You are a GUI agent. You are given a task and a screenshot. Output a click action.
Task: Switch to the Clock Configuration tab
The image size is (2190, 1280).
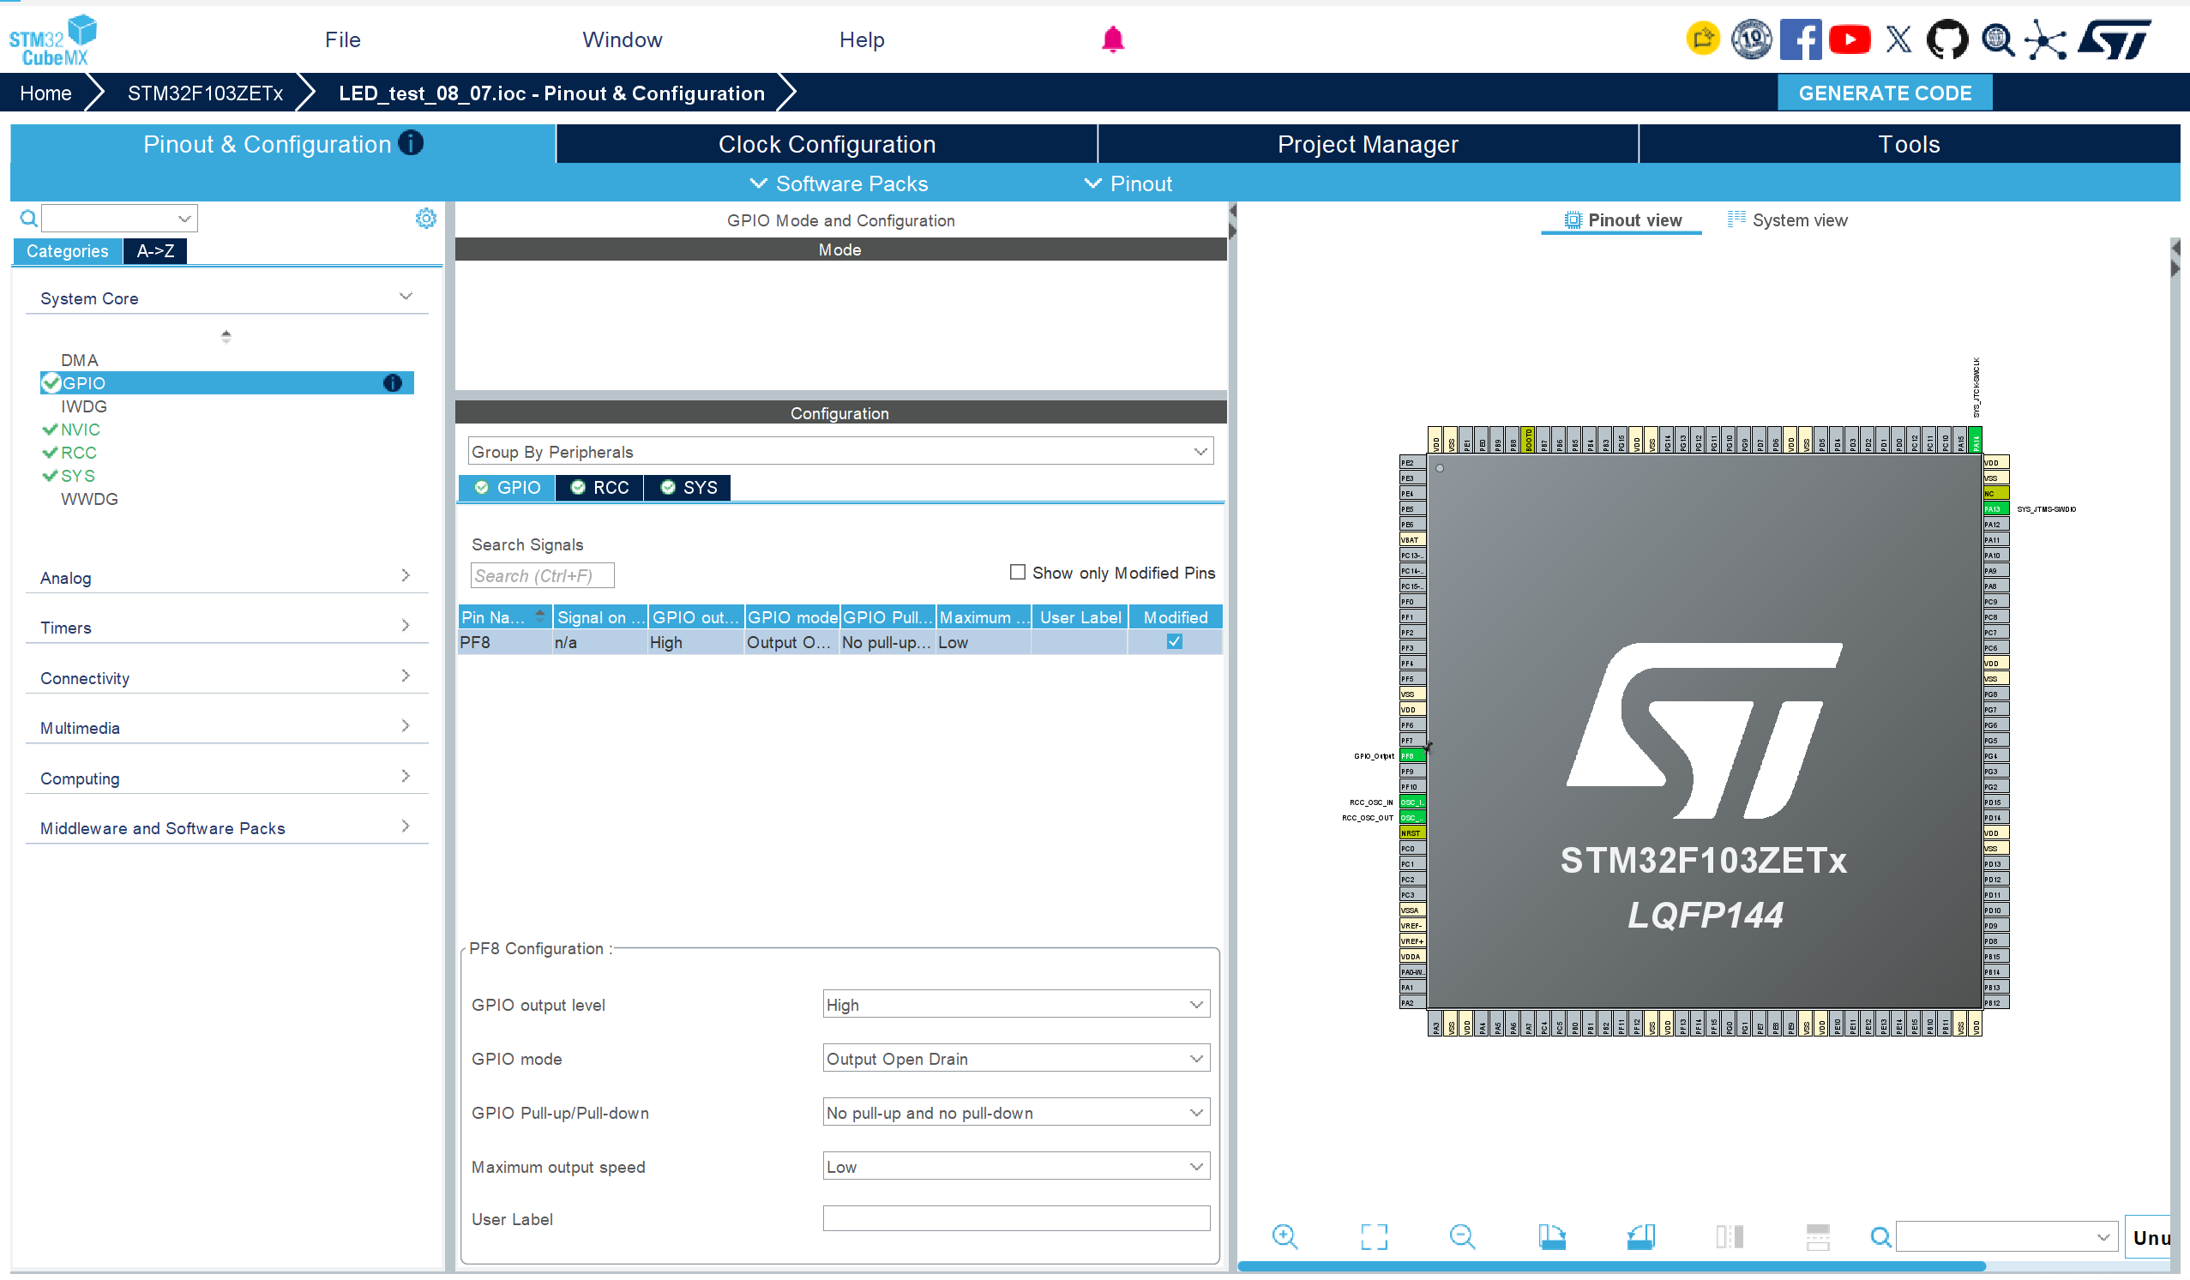(x=827, y=144)
